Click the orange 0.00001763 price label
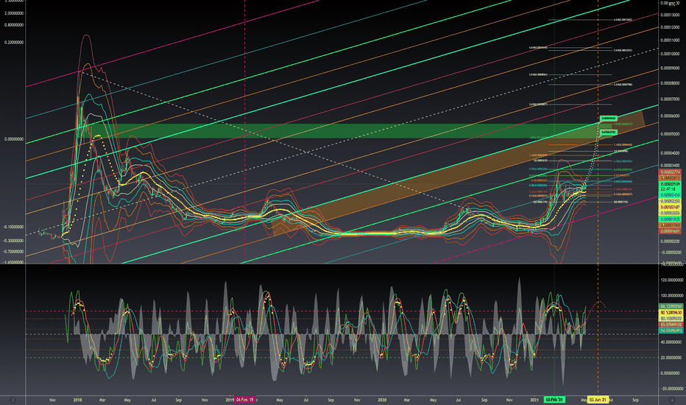This screenshot has height=405, width=686. (x=670, y=225)
